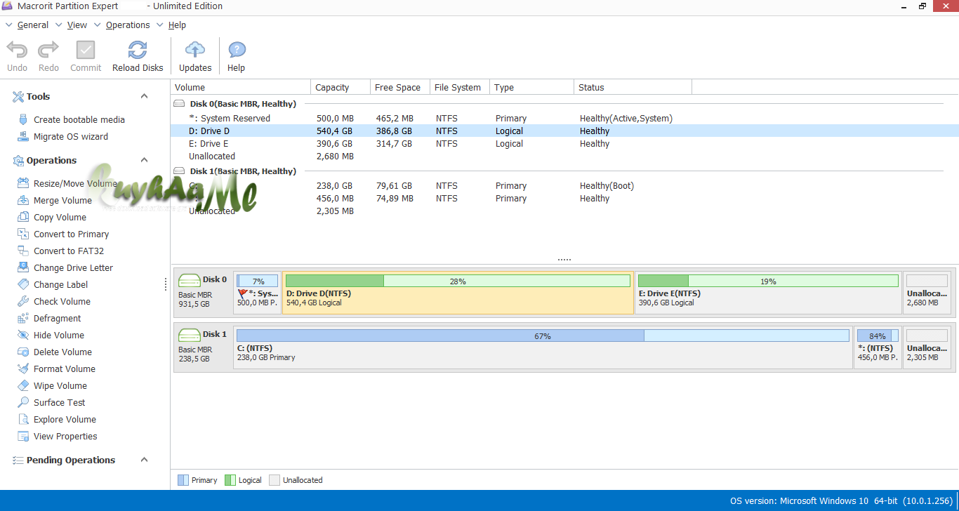Click Drive D usage bar in disk map
Image resolution: width=959 pixels, height=511 pixels.
[x=458, y=281]
